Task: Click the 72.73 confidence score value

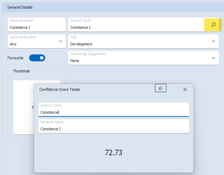Action: (114, 152)
